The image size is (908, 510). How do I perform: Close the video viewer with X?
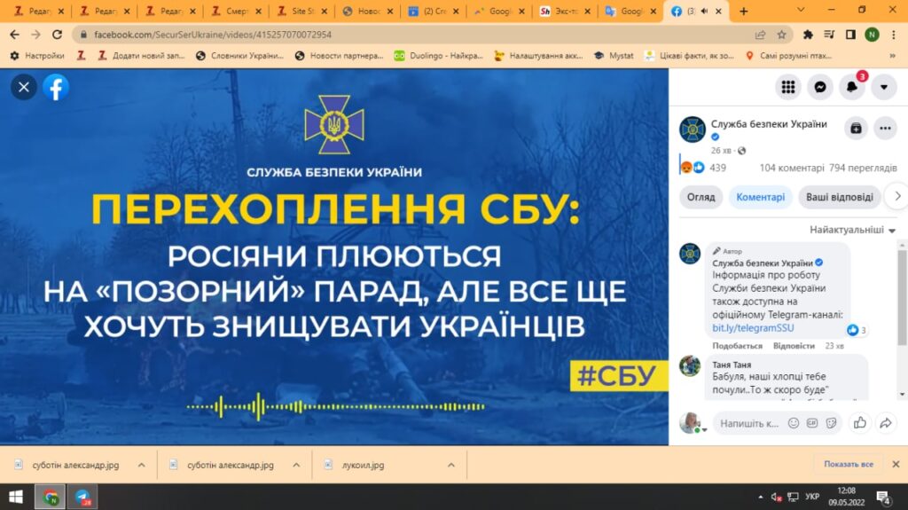tap(24, 87)
